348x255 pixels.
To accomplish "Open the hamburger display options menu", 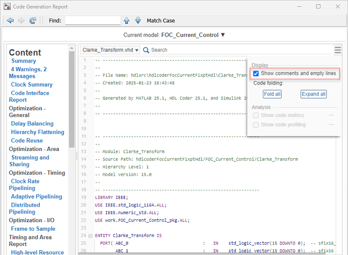I will pyautogui.click(x=338, y=50).
